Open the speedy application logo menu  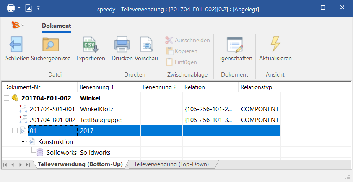16,26
